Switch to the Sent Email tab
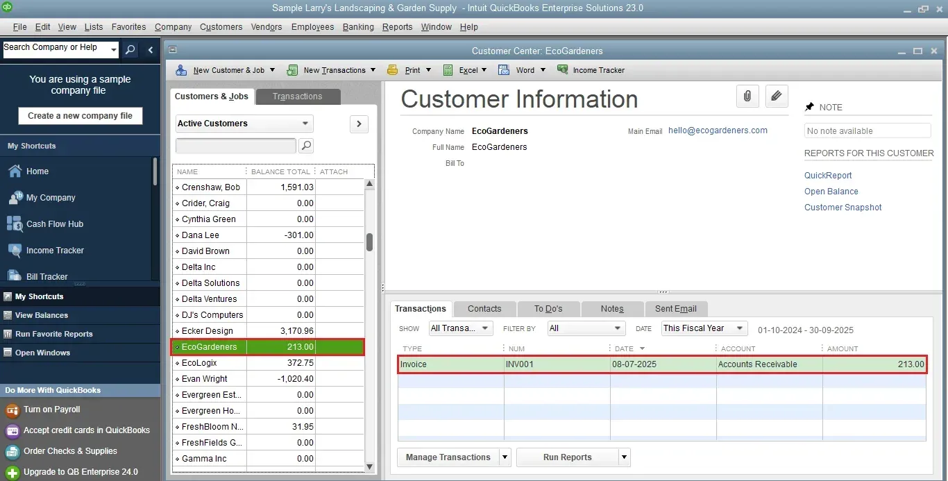Viewport: 948px width, 481px height. click(x=676, y=309)
